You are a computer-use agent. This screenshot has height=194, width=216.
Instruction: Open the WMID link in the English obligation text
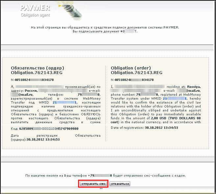tap(175, 99)
